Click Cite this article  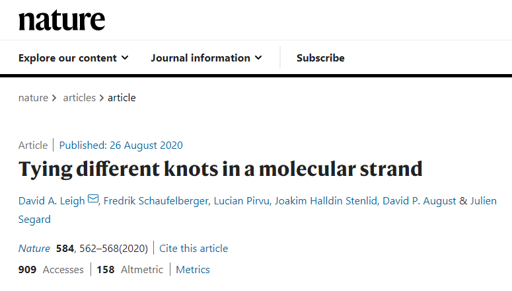click(195, 249)
